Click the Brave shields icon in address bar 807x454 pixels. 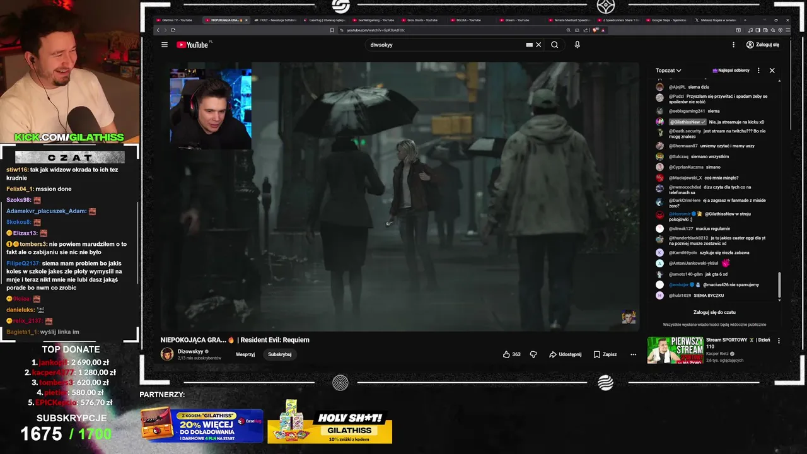pyautogui.click(x=595, y=30)
